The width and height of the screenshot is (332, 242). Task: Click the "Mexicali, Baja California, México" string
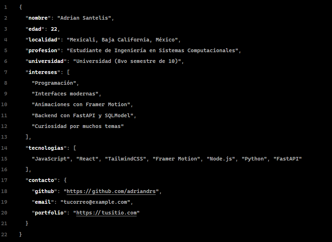122,40
